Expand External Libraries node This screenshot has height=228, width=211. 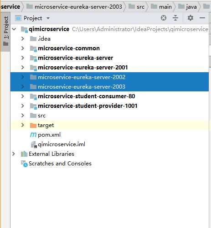(14, 154)
